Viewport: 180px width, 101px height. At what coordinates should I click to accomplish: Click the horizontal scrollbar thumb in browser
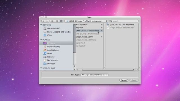pyautogui.click(x=108, y=70)
